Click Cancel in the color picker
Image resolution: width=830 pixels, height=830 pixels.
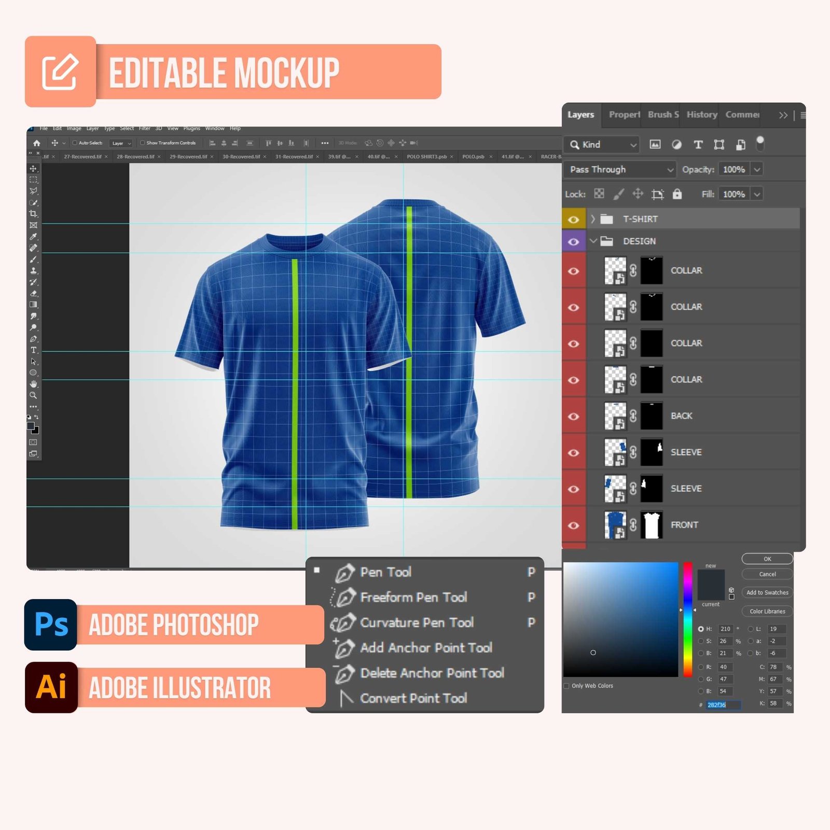[767, 574]
